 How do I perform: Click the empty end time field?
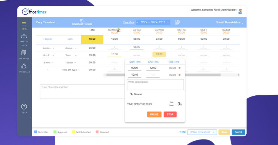tap(153, 75)
